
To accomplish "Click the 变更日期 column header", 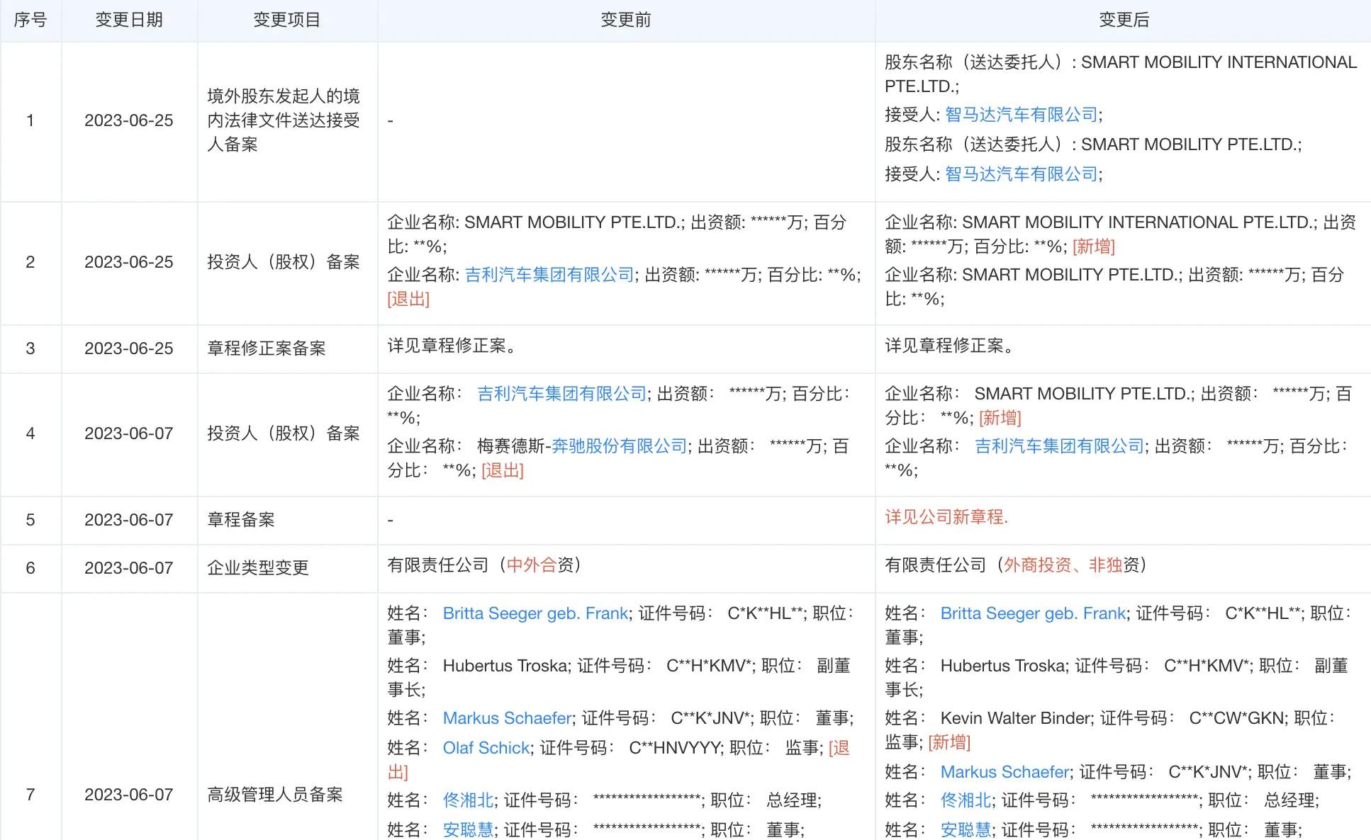I will [x=129, y=20].
